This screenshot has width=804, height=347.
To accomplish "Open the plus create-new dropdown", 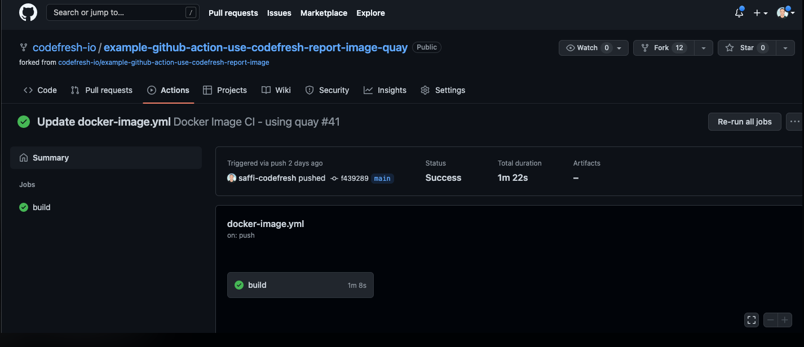I will coord(760,13).
